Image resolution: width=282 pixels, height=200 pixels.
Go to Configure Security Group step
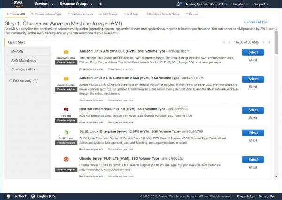click(163, 14)
